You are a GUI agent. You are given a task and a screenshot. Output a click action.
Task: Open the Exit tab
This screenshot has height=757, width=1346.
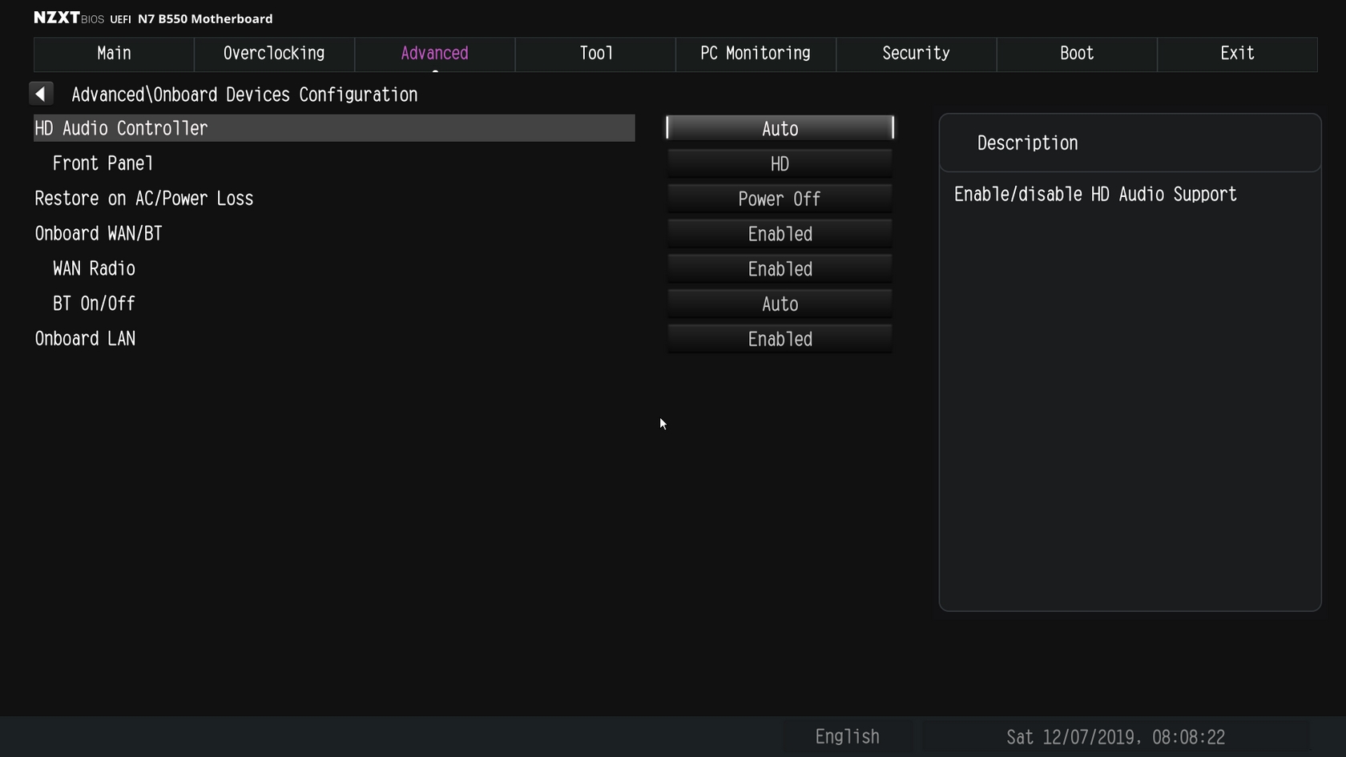click(1237, 54)
